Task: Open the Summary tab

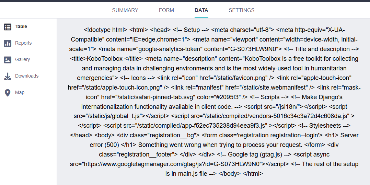Action: tap(125, 10)
